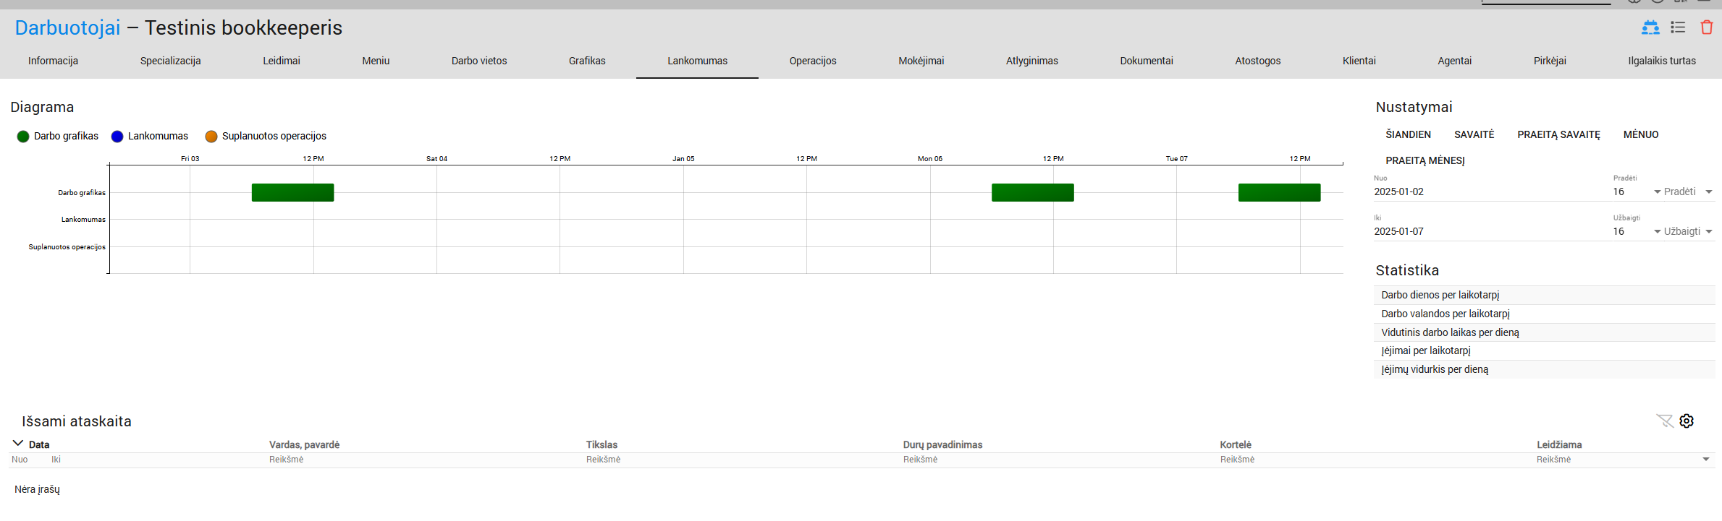
Task: Click the red trash delete icon
Action: 1707,27
